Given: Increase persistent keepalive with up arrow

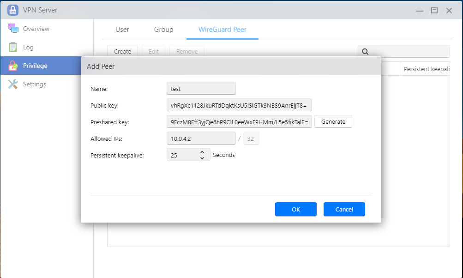Looking at the screenshot, I should [202, 152].
